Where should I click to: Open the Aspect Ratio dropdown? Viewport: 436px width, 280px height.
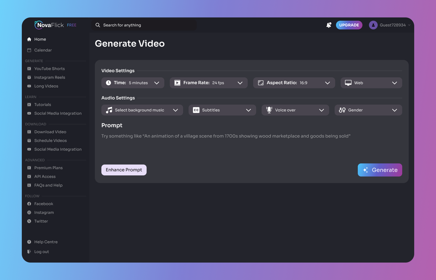[x=294, y=83]
